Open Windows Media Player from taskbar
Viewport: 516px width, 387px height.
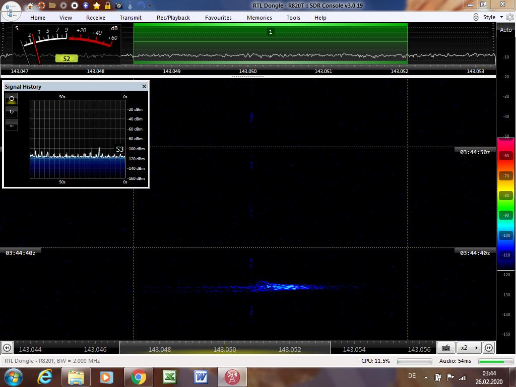click(x=107, y=377)
